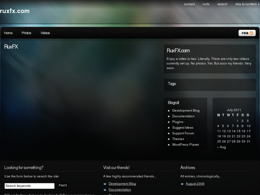Open WordPress Planet in Blogroll

[x=185, y=145]
